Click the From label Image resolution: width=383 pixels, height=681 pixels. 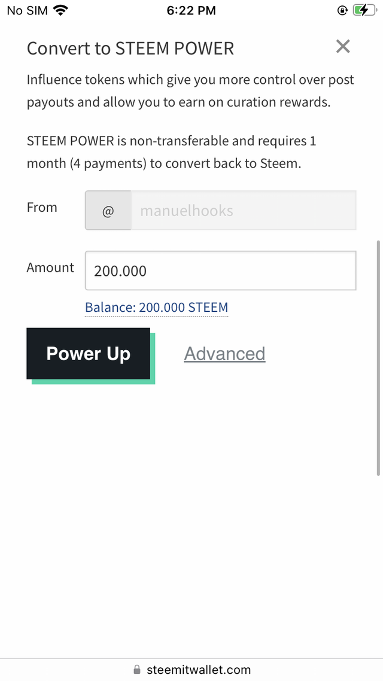click(42, 208)
